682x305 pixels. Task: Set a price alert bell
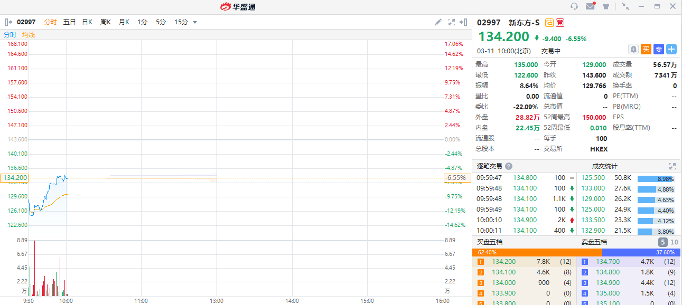click(633, 49)
